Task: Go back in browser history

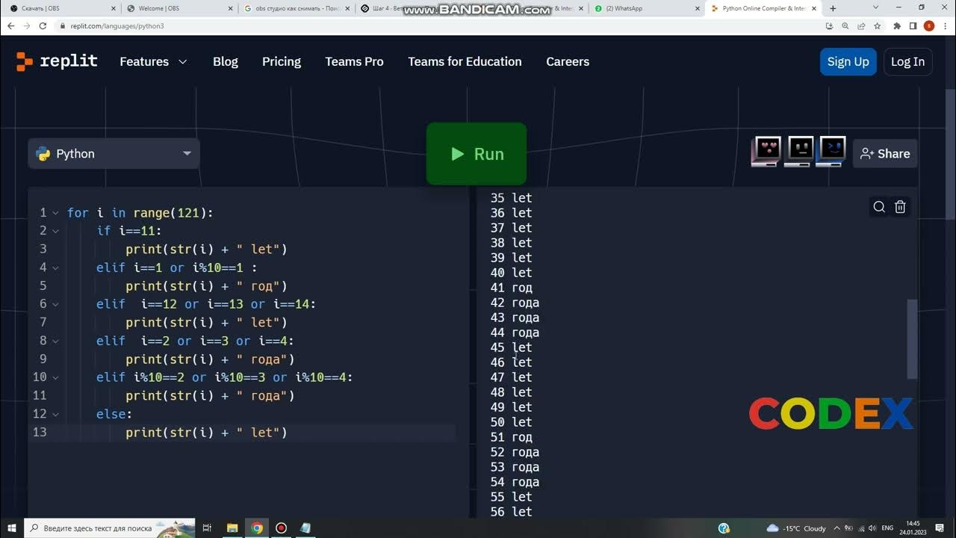Action: point(10,25)
